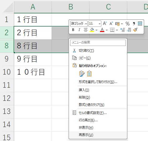Click cell containing 8行目
This screenshot has height=141, width=148.
(33, 46)
